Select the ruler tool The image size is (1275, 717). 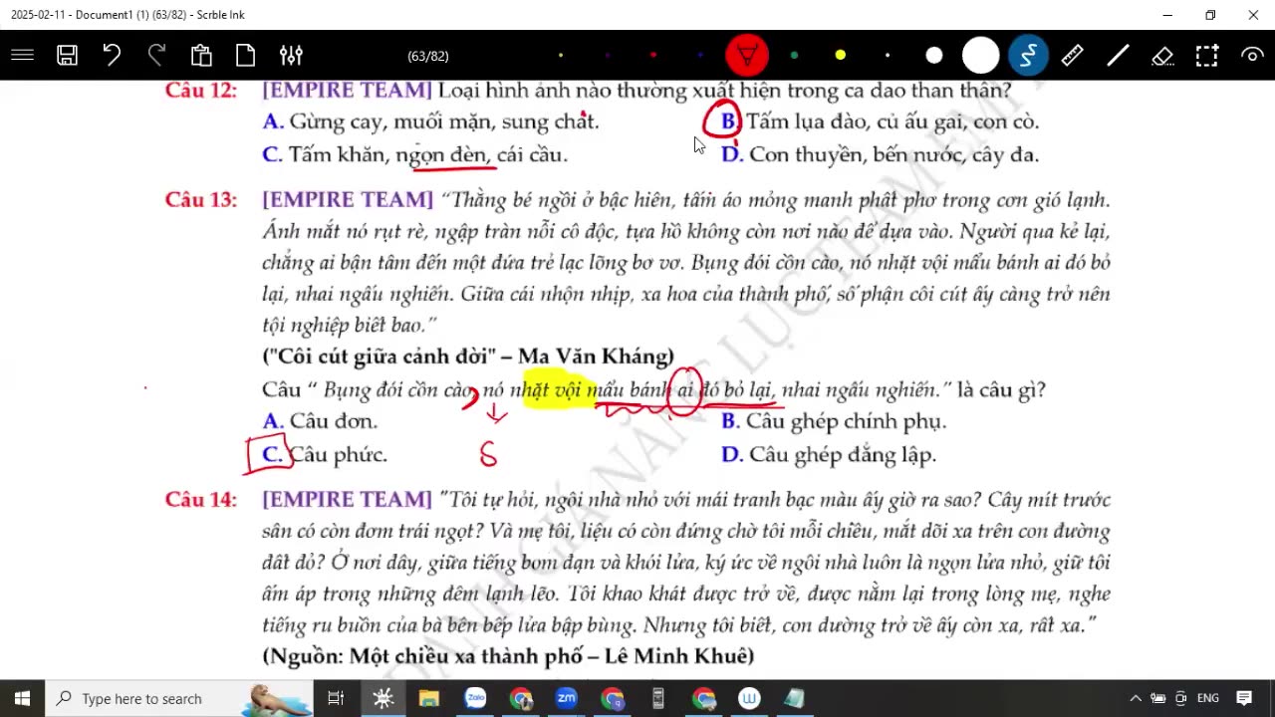click(x=1073, y=56)
